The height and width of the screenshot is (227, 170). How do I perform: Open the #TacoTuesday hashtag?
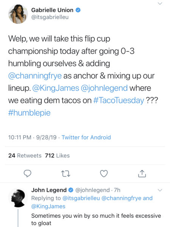119,101
